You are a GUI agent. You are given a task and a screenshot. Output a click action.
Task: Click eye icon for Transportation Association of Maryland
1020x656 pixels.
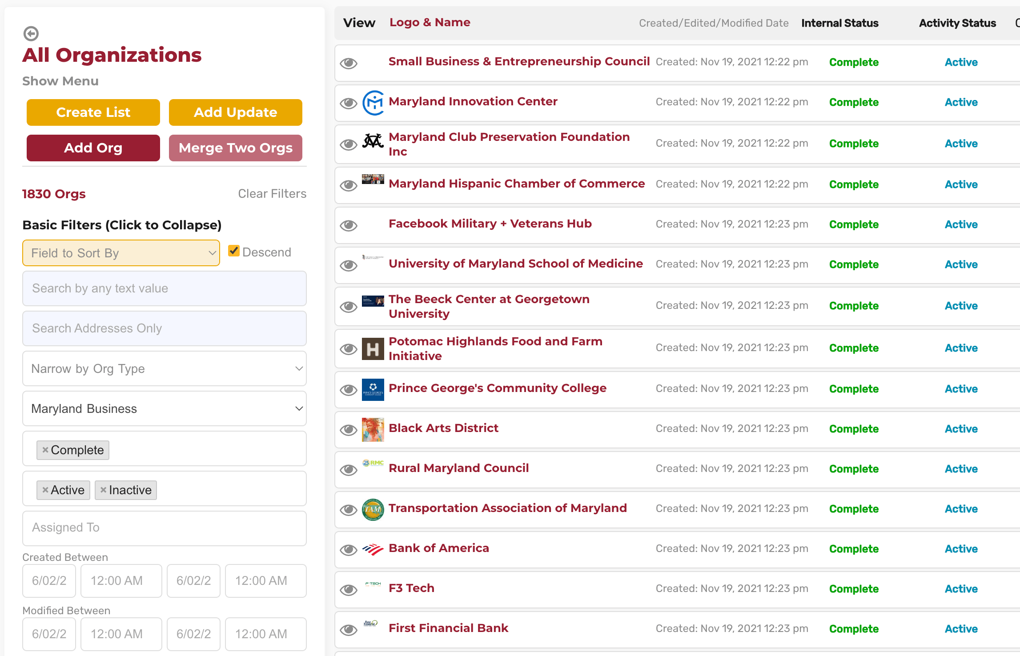pos(349,510)
